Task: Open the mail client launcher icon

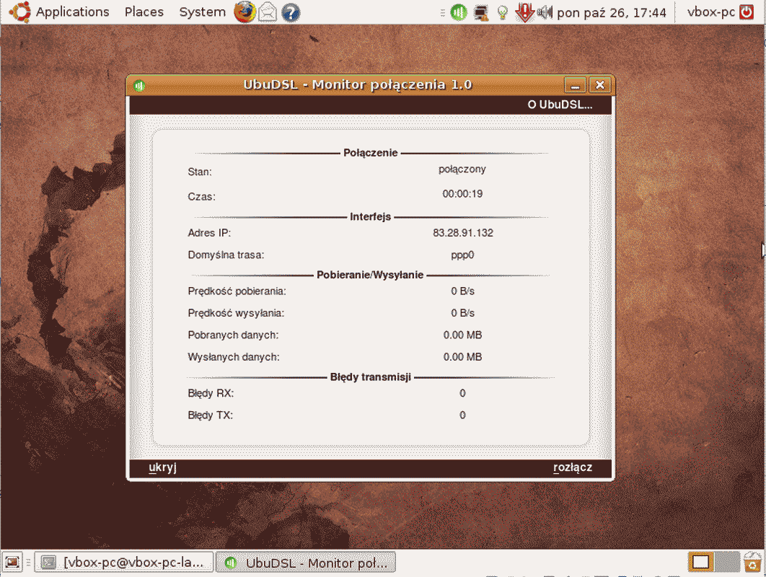Action: (x=267, y=12)
